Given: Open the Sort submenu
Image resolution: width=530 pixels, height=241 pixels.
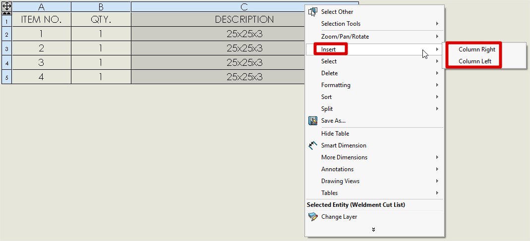Looking at the screenshot, I should pyautogui.click(x=327, y=97).
